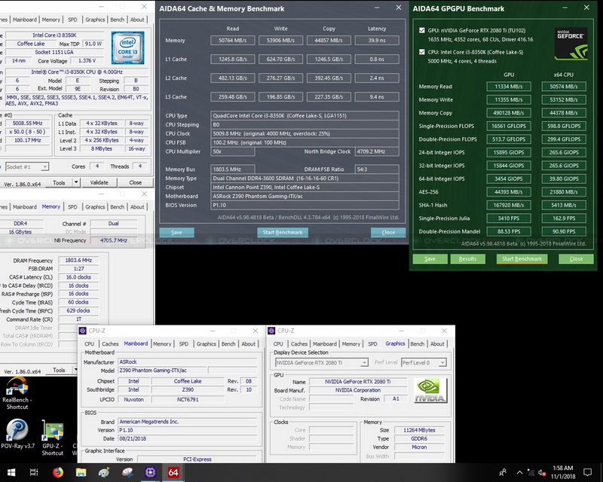Viewport: 603px width, 482px height.
Task: Click the NVIDIA logo in the CPU-Z Graphics tab
Action: coord(430,390)
